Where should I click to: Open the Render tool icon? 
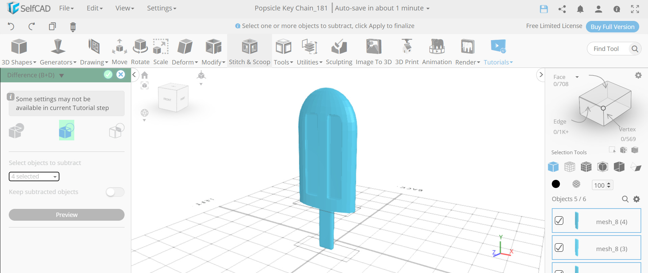467,52
